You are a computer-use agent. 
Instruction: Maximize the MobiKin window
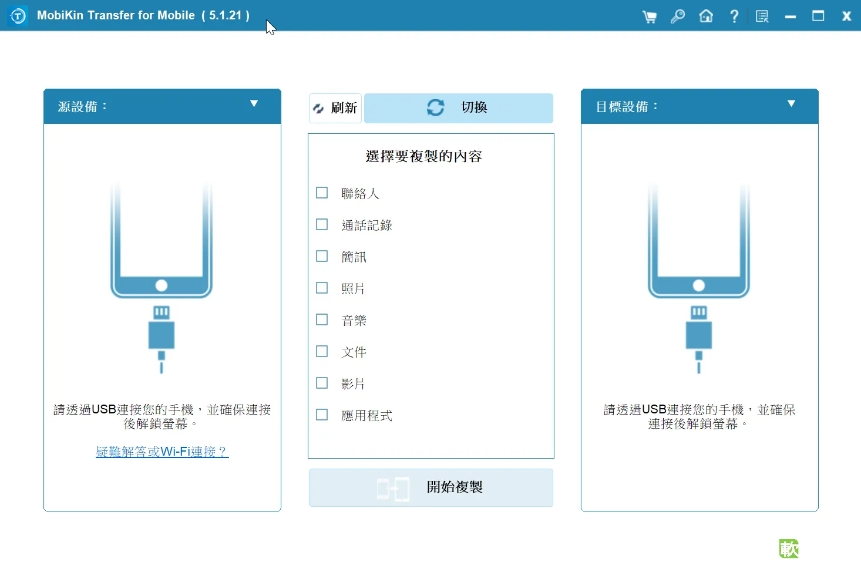click(818, 16)
